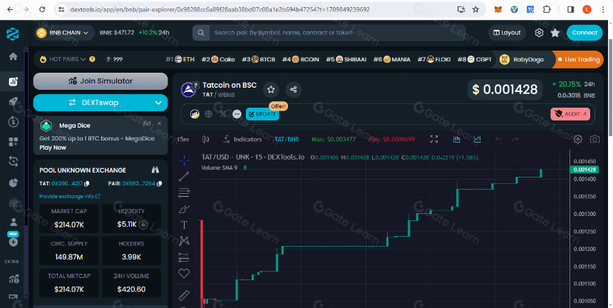Open the dollar clock icon in sidebar

13,122
